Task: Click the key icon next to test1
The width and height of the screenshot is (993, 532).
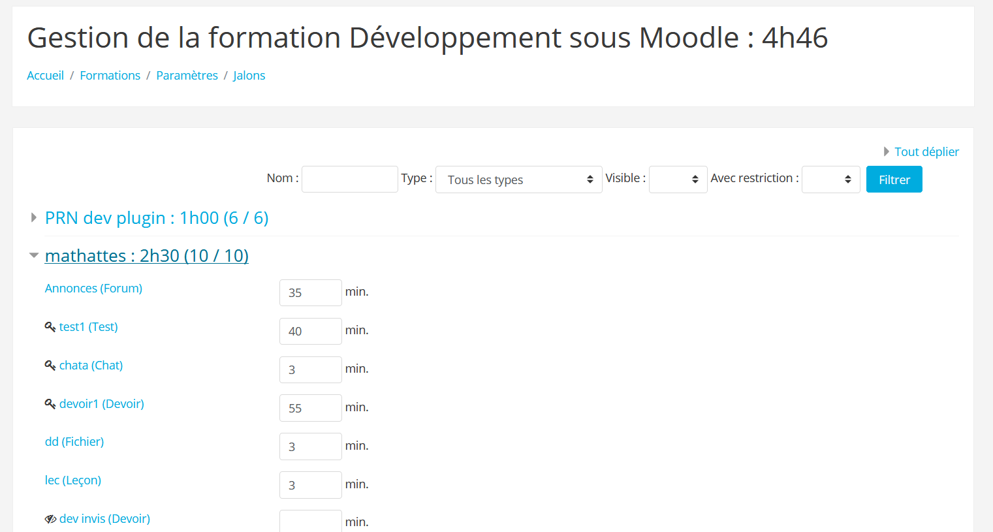Action: (50, 327)
